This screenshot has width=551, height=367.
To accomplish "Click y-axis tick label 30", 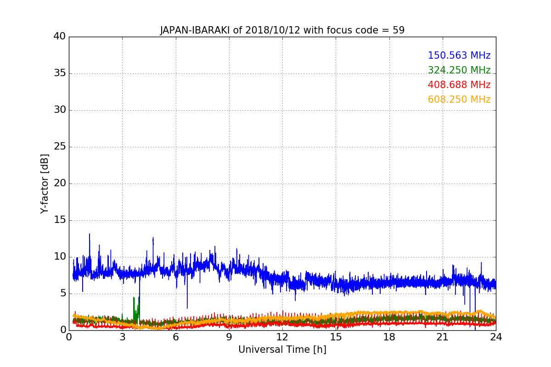I will (60, 110).
